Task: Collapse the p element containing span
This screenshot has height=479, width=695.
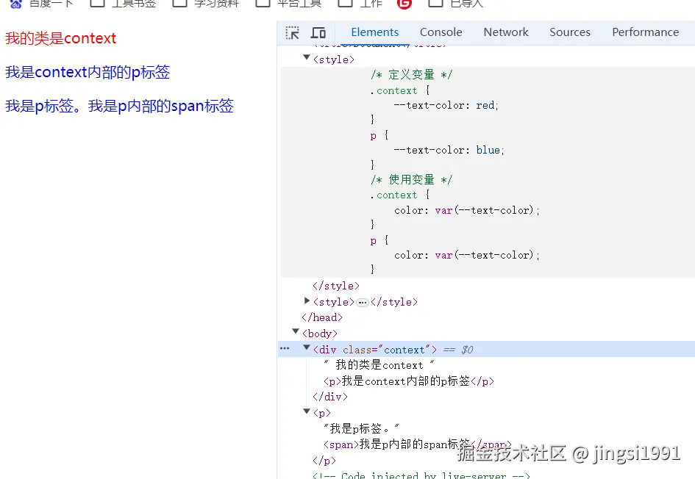Action: coord(306,411)
